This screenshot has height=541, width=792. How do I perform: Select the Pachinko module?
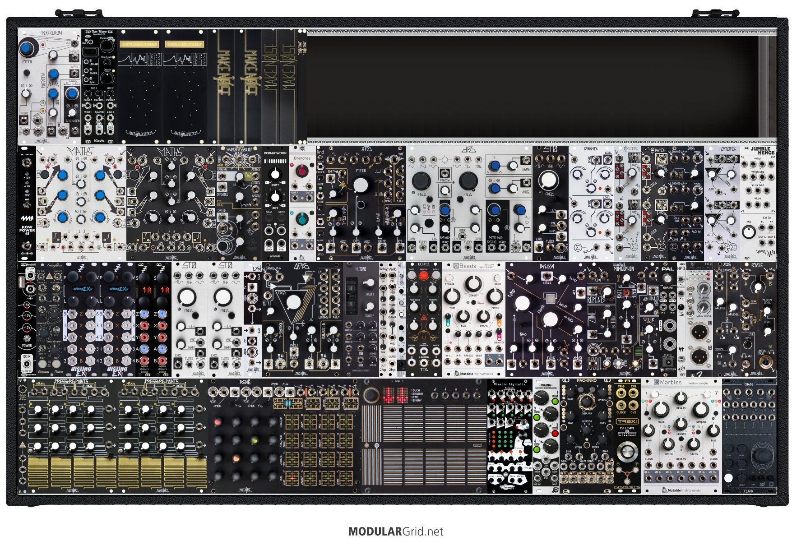click(587, 435)
